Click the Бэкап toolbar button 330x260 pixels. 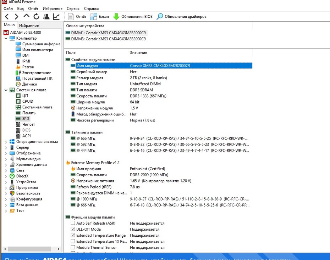pyautogui.click(x=100, y=17)
